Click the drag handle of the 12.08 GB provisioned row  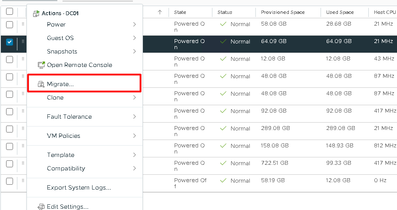pyautogui.click(x=23, y=59)
